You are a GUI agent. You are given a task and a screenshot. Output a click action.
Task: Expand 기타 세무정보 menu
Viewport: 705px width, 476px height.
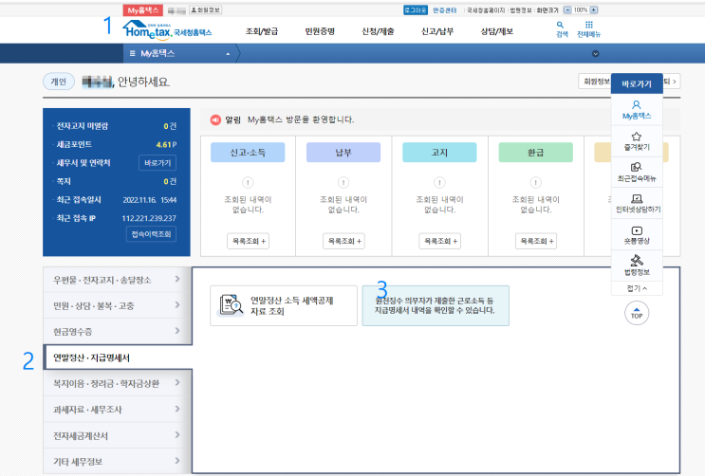tap(117, 461)
